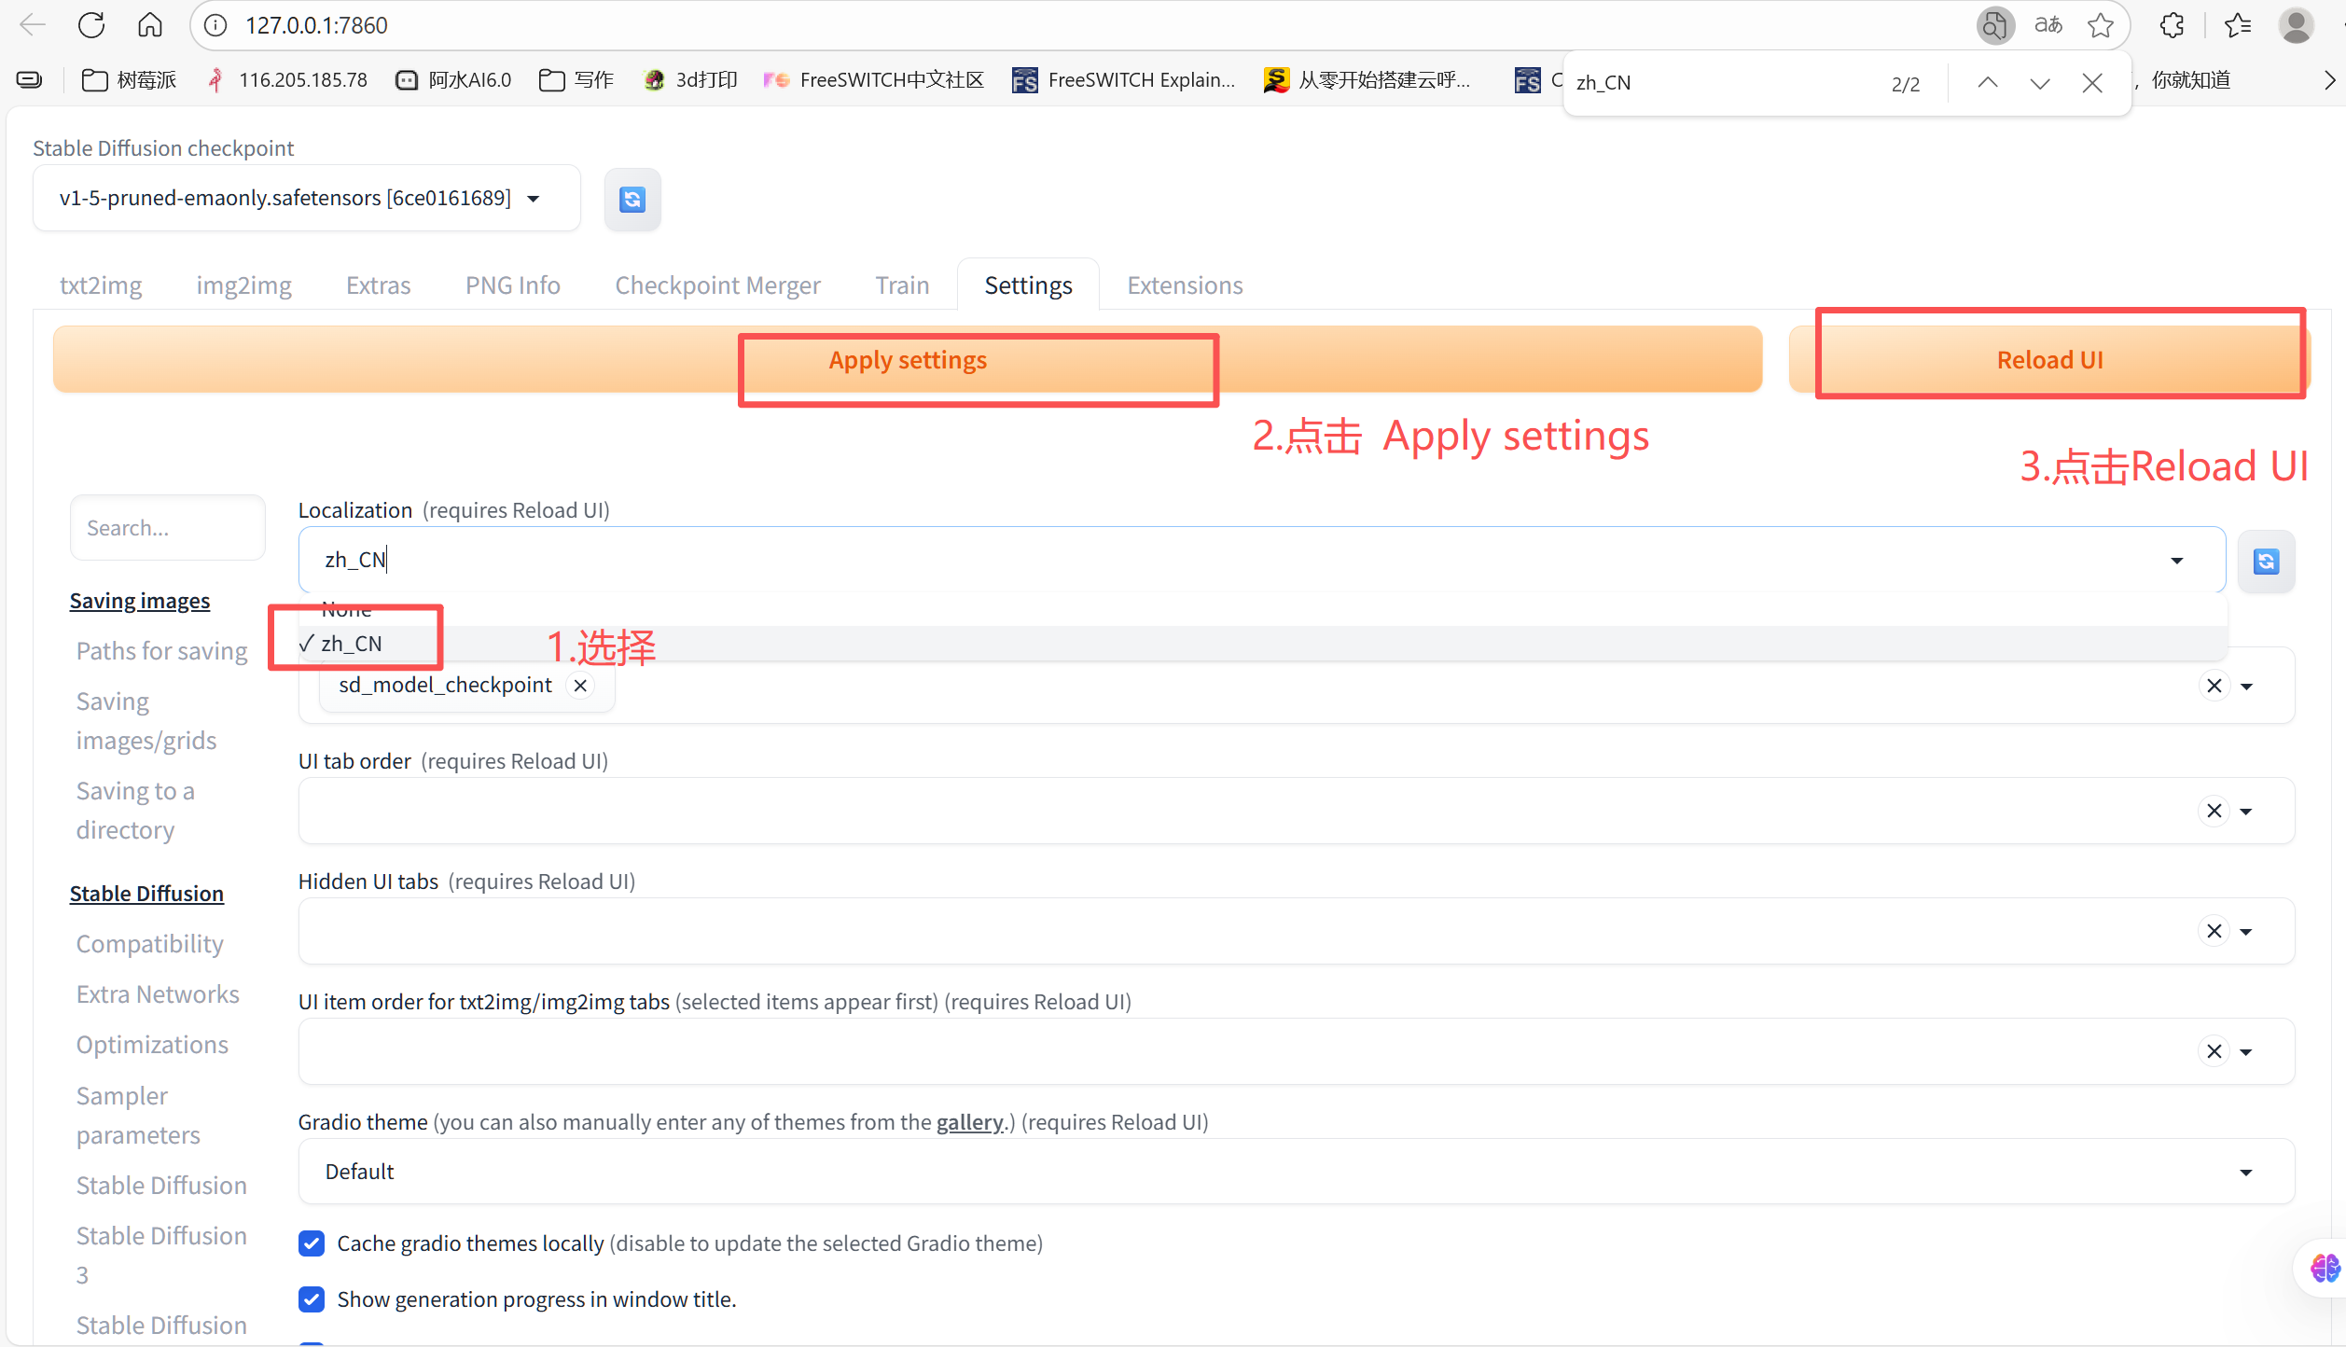Click the Apply settings button
The width and height of the screenshot is (2346, 1347).
907,360
